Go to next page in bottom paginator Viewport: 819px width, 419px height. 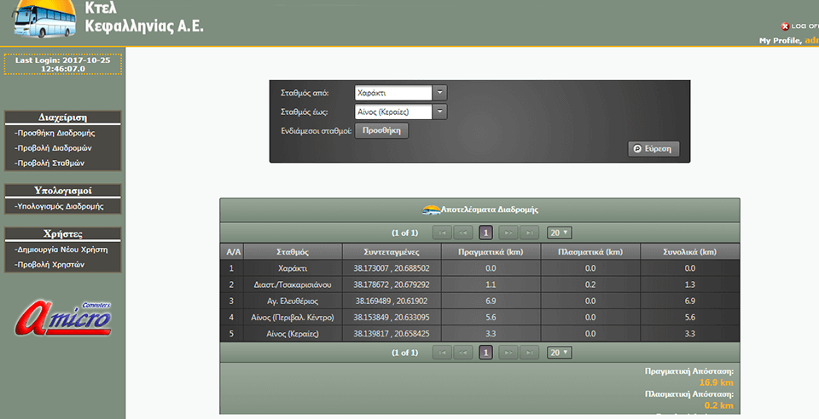tap(508, 353)
